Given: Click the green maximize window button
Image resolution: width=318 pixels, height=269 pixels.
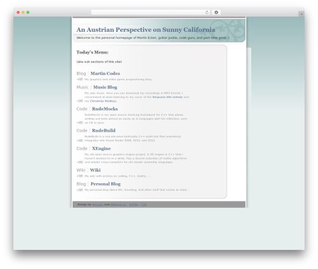Looking at the screenshot, I should click(x=28, y=12).
